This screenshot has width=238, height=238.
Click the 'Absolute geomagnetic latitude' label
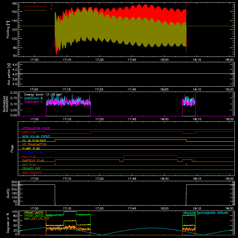coord(206,213)
